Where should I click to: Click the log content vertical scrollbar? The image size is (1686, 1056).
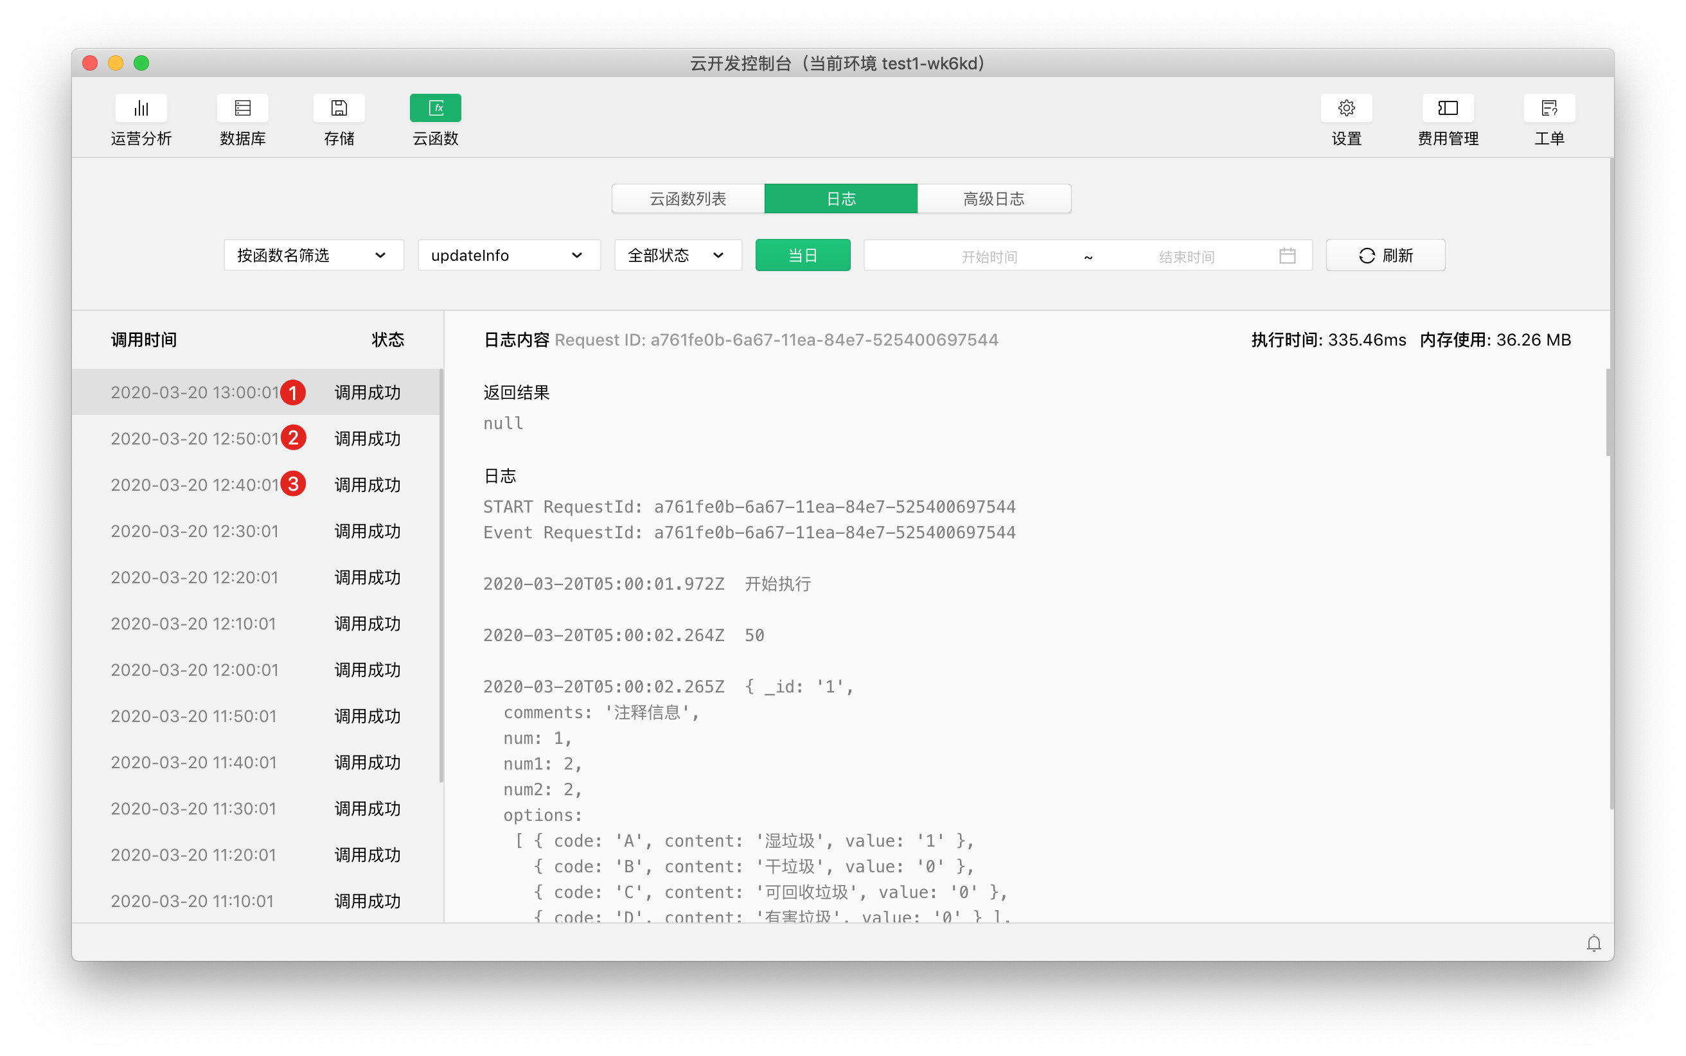click(x=1607, y=412)
